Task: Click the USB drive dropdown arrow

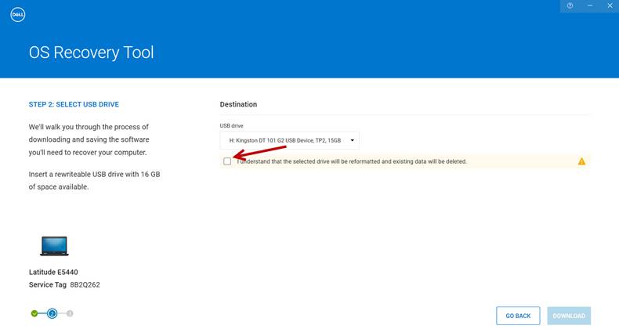Action: (x=353, y=141)
